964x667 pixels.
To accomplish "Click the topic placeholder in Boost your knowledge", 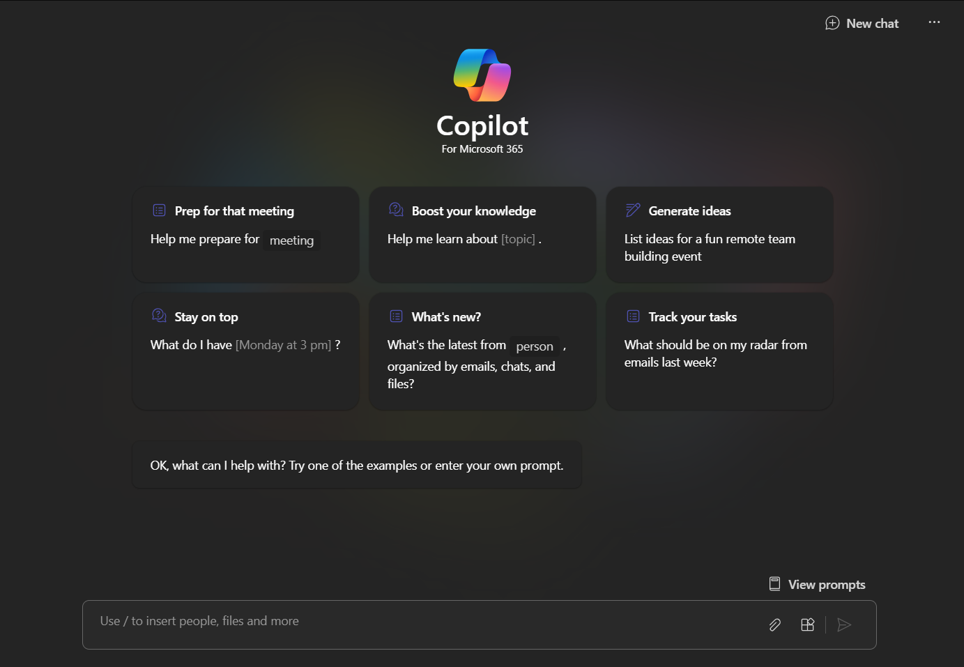I will tap(519, 238).
